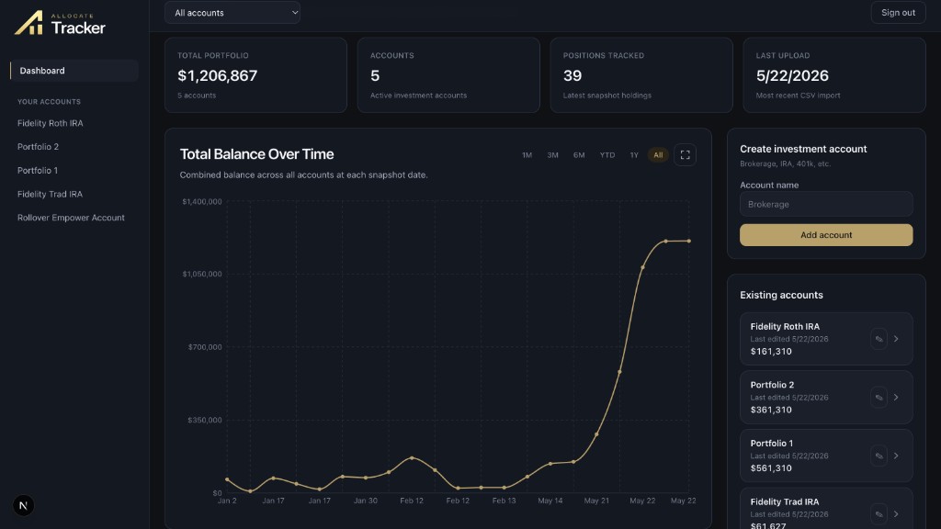Select the 1Y chart range
This screenshot has height=529, width=941.
coord(634,154)
